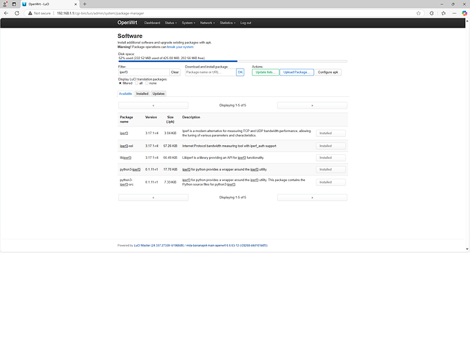Click Upload Package button
Image resolution: width=470 pixels, height=344 pixels.
click(297, 72)
